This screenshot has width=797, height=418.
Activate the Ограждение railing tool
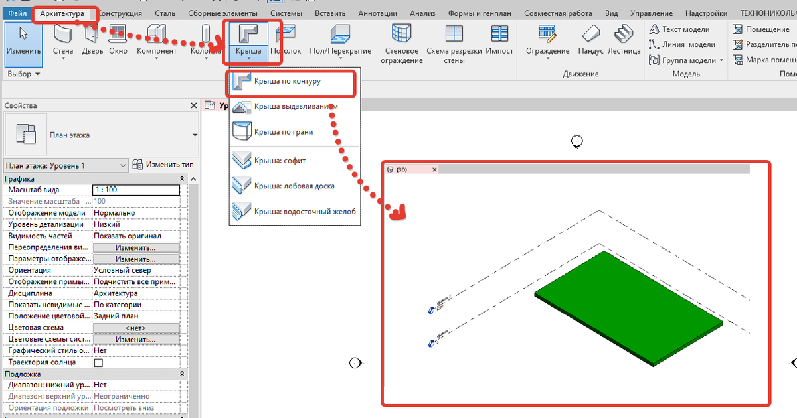[547, 42]
